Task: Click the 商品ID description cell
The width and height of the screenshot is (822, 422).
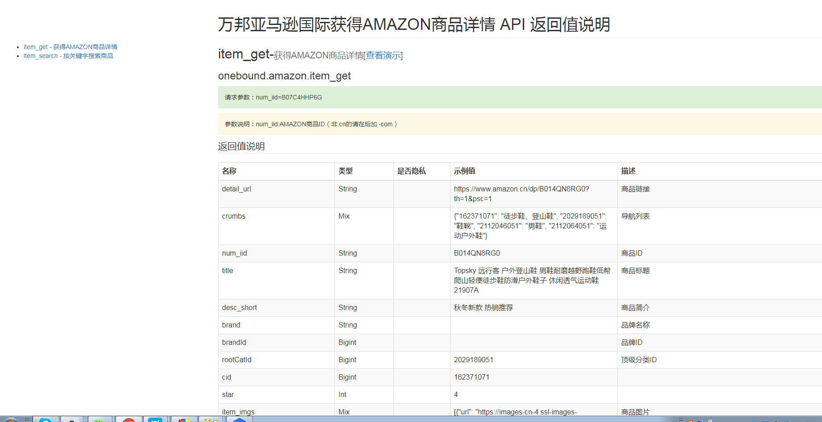Action: [719, 253]
